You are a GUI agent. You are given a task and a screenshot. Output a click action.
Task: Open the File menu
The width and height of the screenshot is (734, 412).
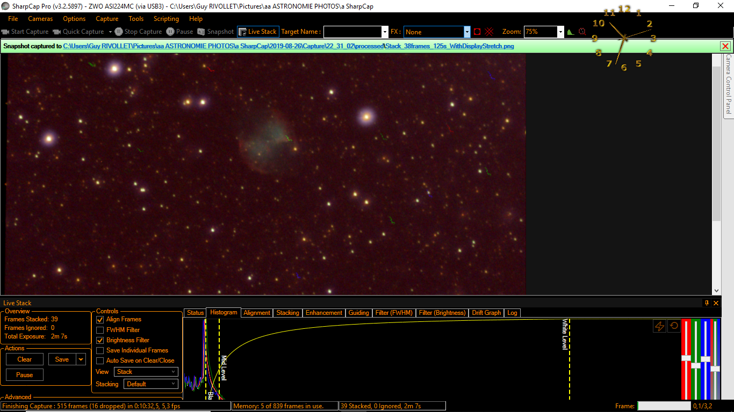point(13,19)
